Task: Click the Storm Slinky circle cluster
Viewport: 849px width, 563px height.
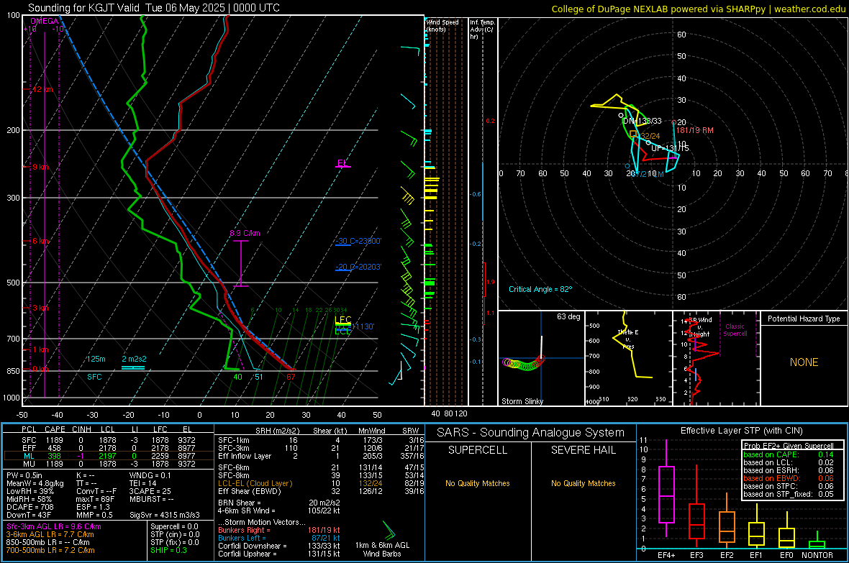Action: [x=524, y=362]
